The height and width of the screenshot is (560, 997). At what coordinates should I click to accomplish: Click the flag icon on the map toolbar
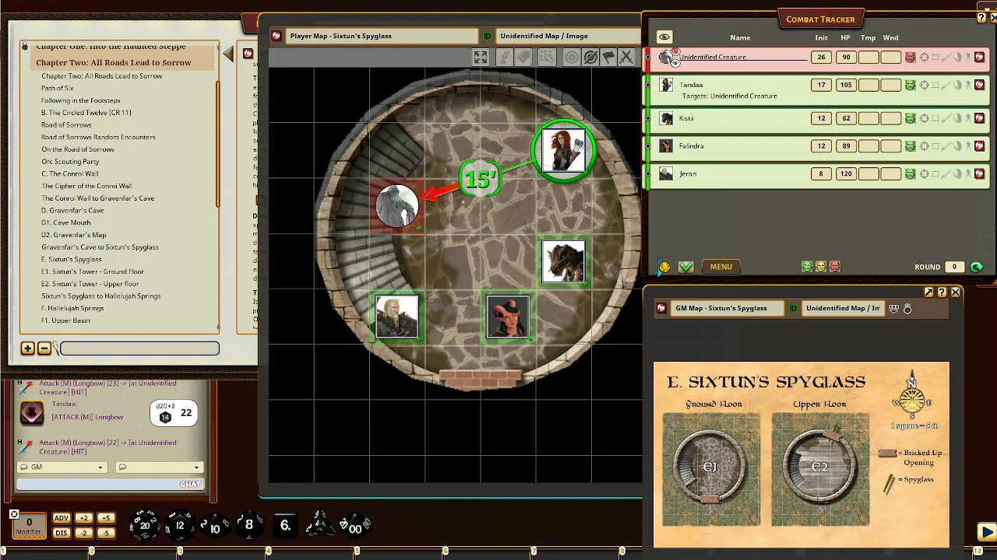[x=608, y=57]
